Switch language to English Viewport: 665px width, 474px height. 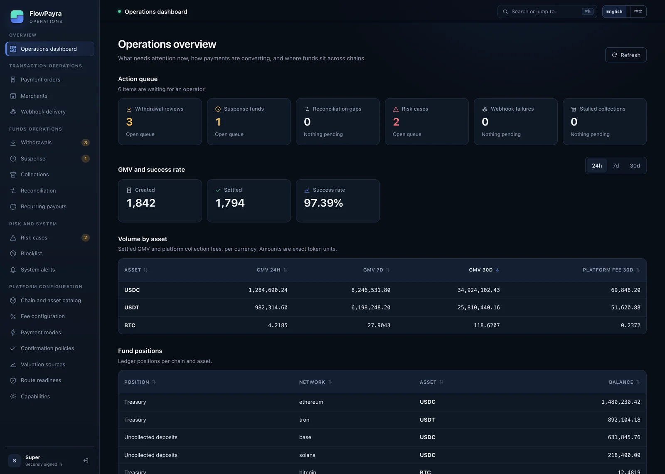point(614,12)
